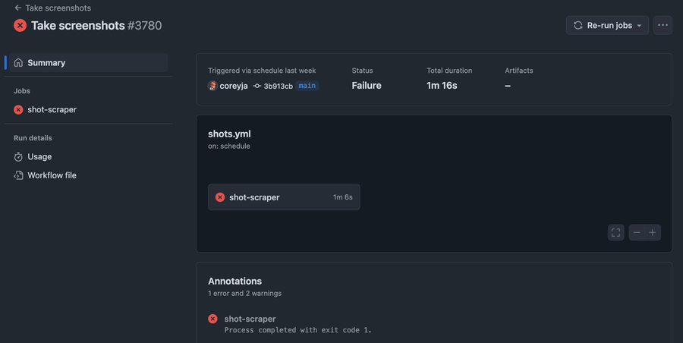The width and height of the screenshot is (683, 343).
Task: Click the coreyja avatar image
Action: coord(212,86)
